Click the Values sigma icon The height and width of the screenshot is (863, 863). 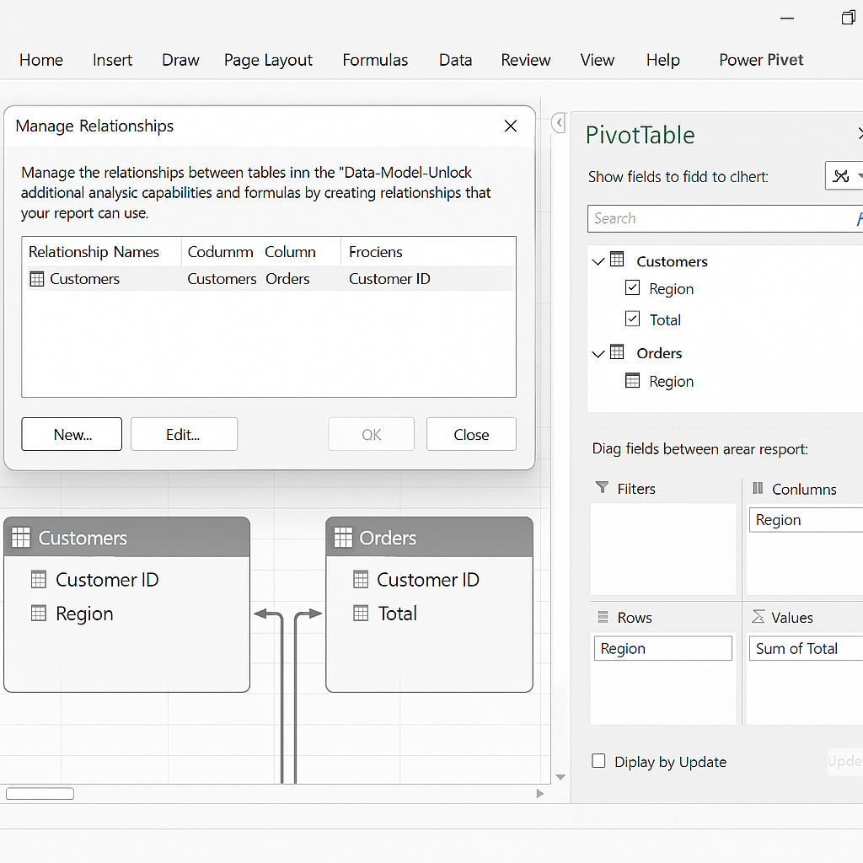tap(758, 616)
